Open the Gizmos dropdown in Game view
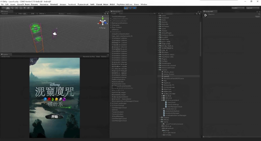This screenshot has height=141, width=261. coord(104,57)
